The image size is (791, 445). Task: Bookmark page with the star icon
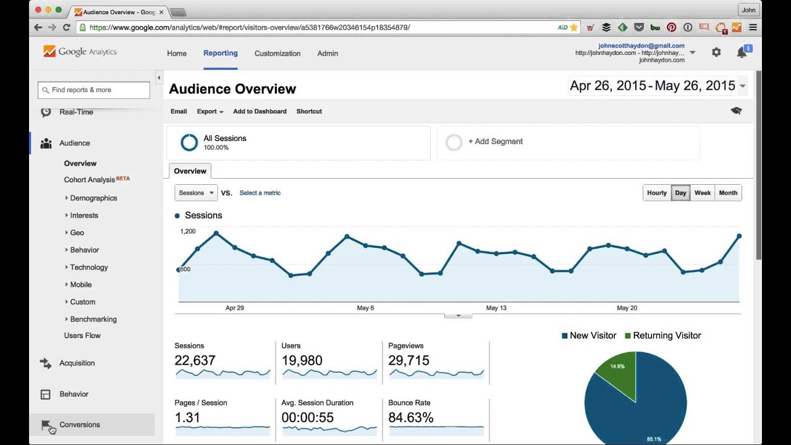coord(573,27)
